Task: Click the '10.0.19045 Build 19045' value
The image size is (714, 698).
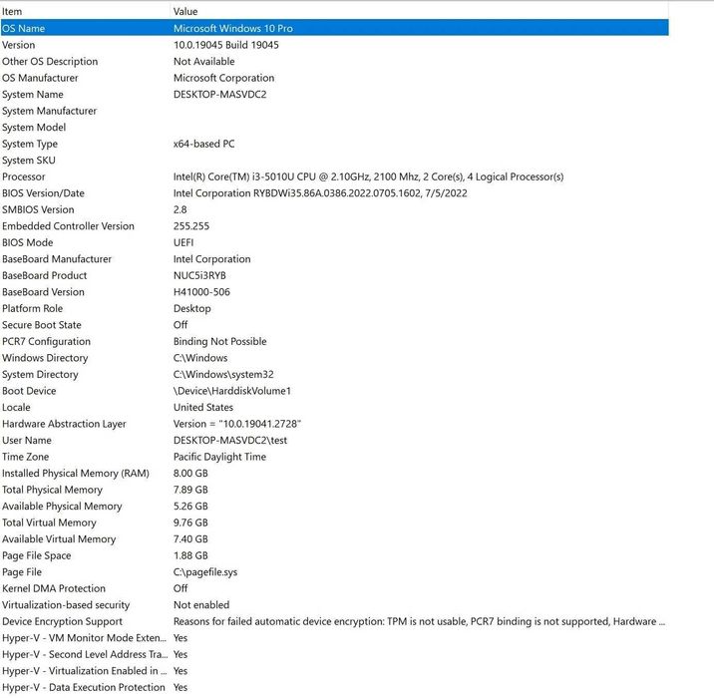Action: [x=226, y=45]
